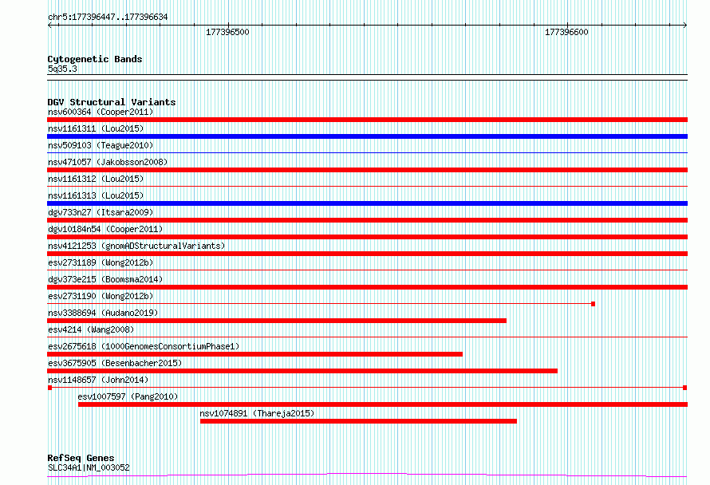Open variant nsv1161311 (Lou2015) label
The image size is (710, 485).
96,128
